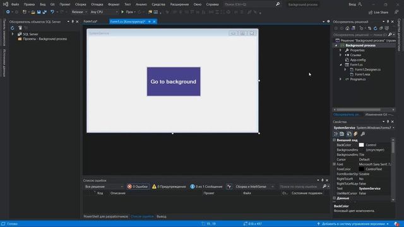Click the Solution Explorer refresh icon
Viewport: 404px width, 227px height.
pyautogui.click(x=376, y=28)
